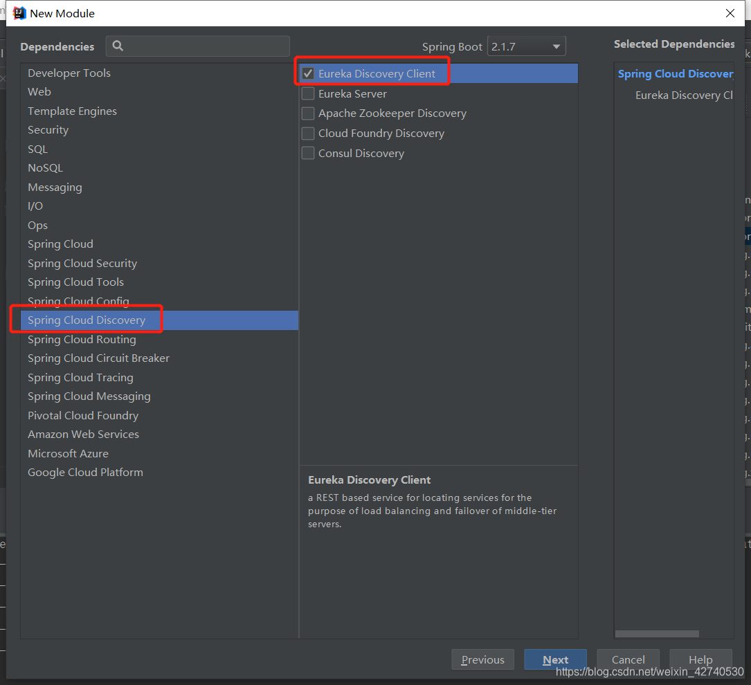Cancel the New Module wizard
This screenshot has height=685, width=751.
pyautogui.click(x=628, y=659)
